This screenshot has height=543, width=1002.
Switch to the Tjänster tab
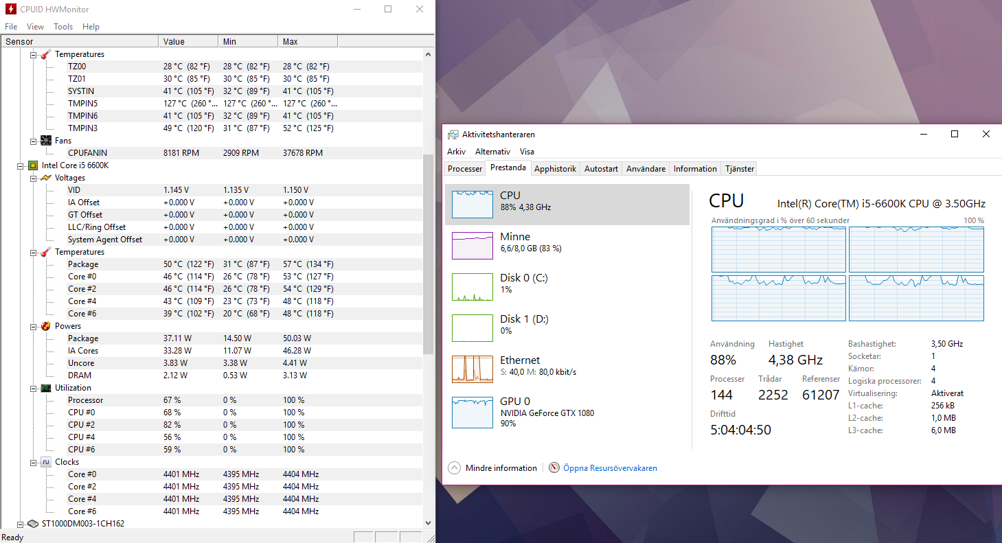740,169
